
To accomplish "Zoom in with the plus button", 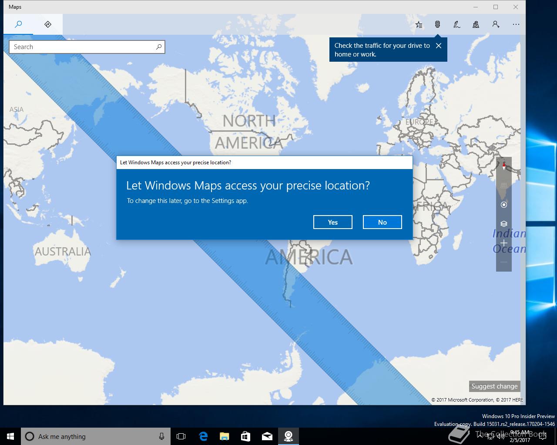I will pyautogui.click(x=504, y=243).
